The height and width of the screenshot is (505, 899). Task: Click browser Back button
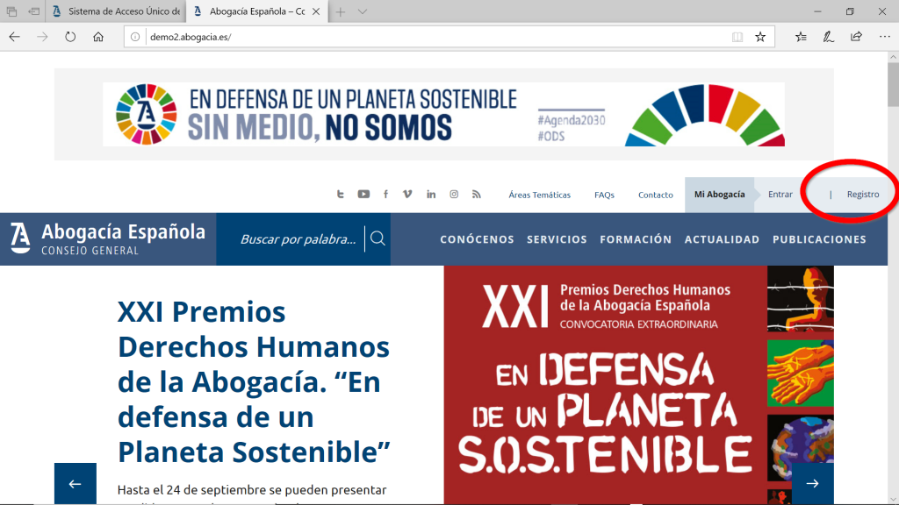tap(14, 37)
